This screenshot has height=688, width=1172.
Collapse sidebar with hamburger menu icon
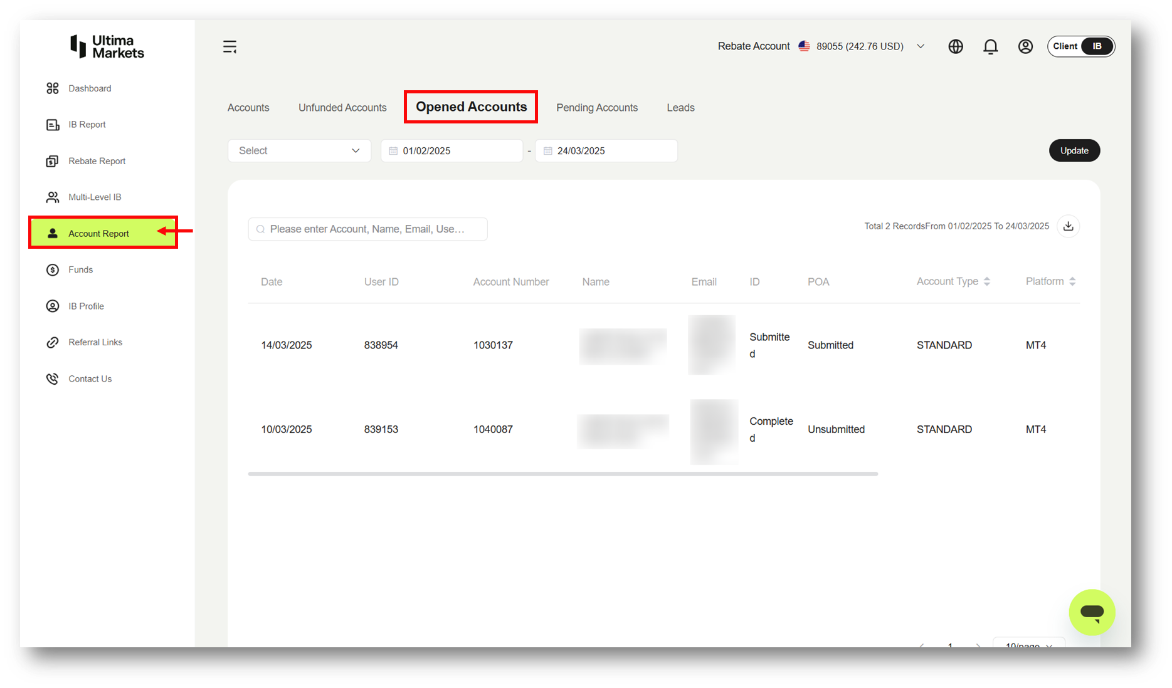(x=230, y=46)
